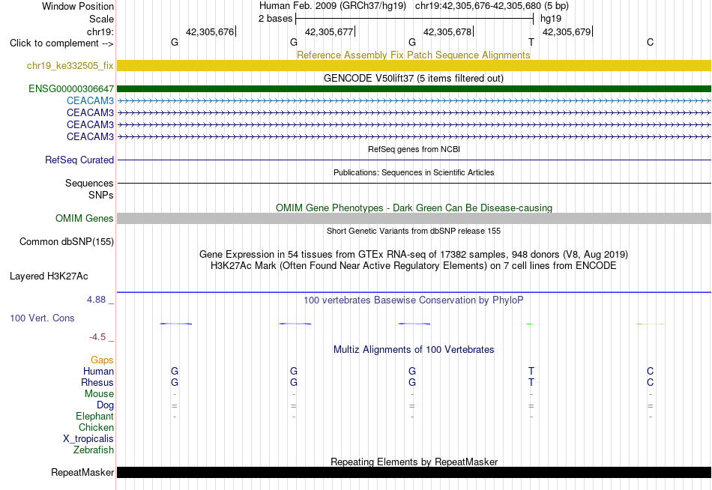Viewport: 712px width, 490px height.
Task: Click the -4.5 PhyloP lower scale value
Action: tap(97, 337)
